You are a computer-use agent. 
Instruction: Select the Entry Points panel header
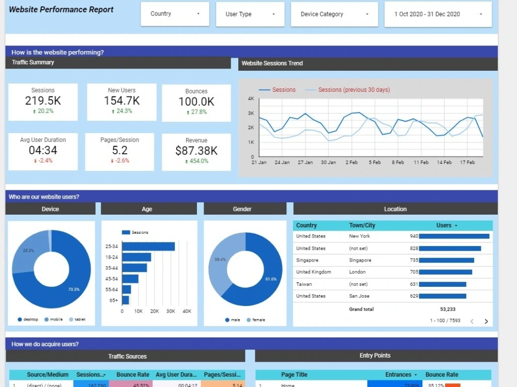point(375,355)
